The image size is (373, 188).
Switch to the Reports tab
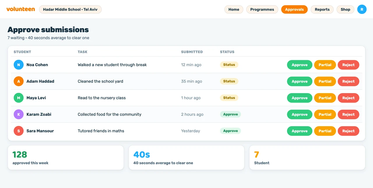[x=322, y=9]
